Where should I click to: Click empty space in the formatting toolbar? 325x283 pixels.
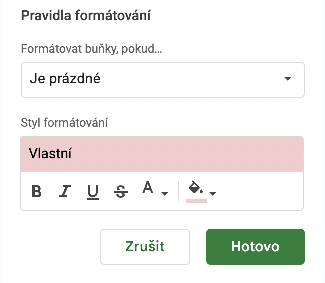[x=259, y=191]
